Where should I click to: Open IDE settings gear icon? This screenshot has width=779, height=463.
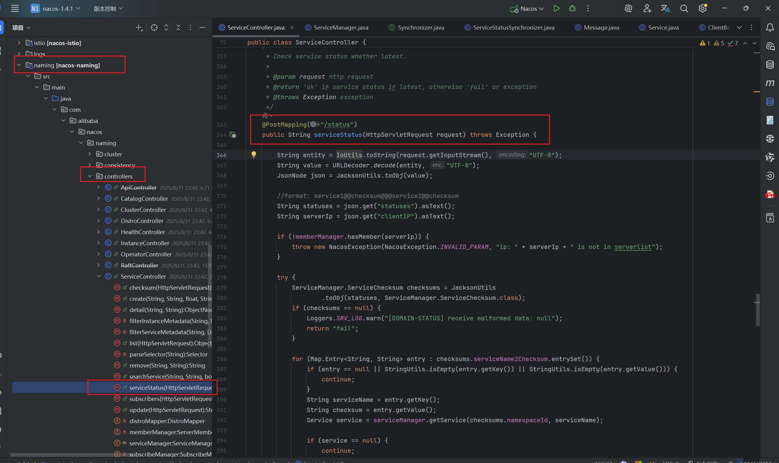pos(702,8)
